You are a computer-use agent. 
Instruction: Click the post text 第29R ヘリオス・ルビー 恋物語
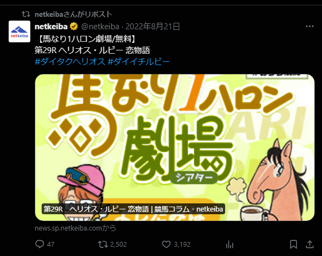tap(92, 50)
